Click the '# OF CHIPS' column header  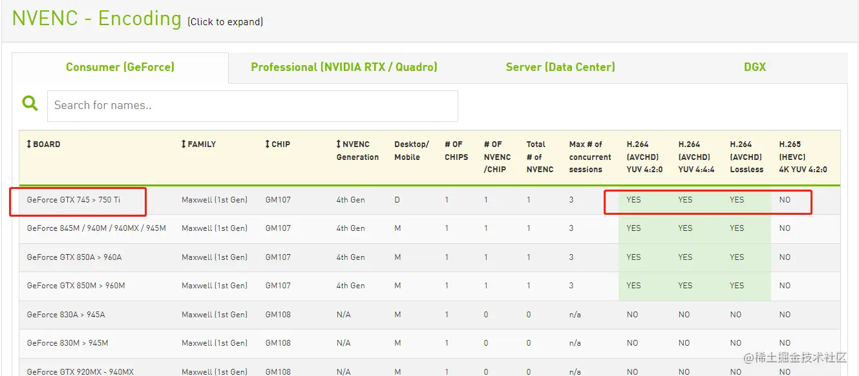pos(456,151)
